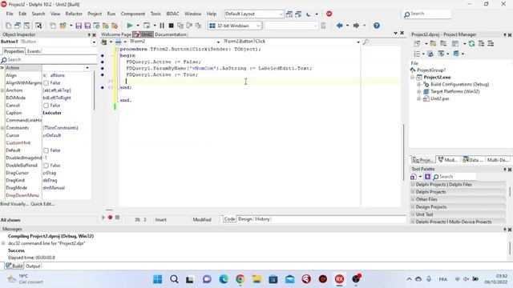Click the green Run button in toolbar

[130, 26]
